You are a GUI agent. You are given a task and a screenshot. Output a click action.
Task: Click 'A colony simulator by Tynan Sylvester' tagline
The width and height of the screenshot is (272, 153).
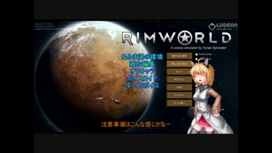[198, 48]
